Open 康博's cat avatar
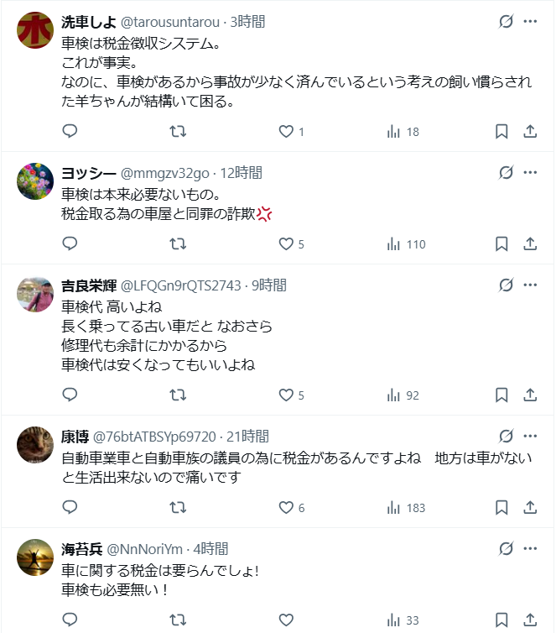 click(x=35, y=445)
